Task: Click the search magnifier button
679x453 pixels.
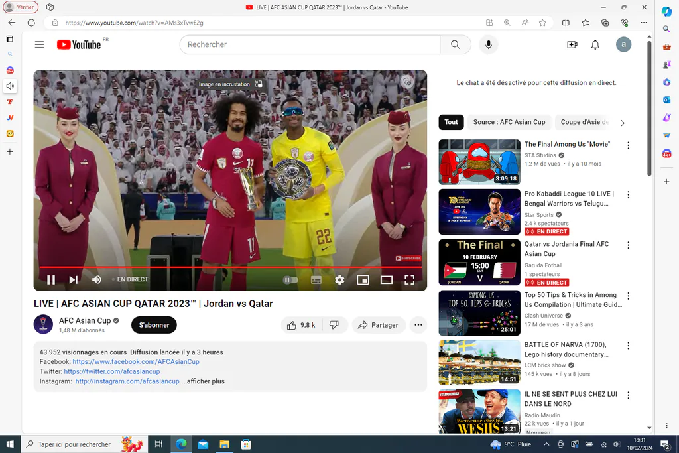Action: (455, 44)
